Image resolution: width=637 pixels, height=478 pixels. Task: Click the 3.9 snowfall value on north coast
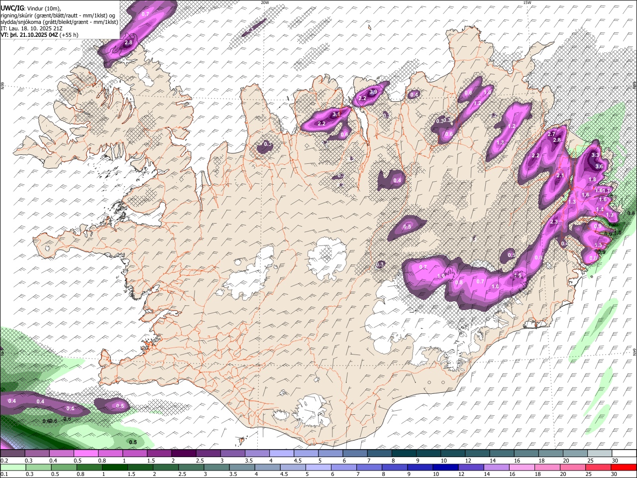point(374,92)
